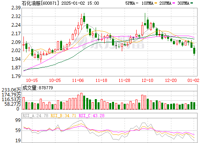
Task: Click the 59 RSI axis label
Action: tap(18, 130)
